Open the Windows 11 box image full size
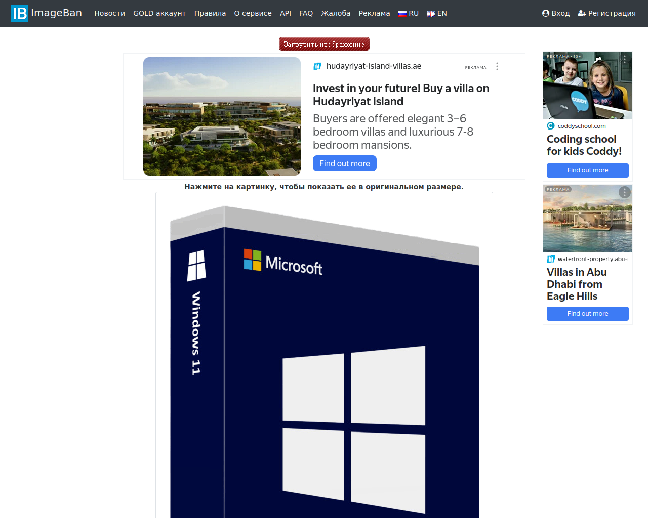The image size is (648, 518). 324,354
